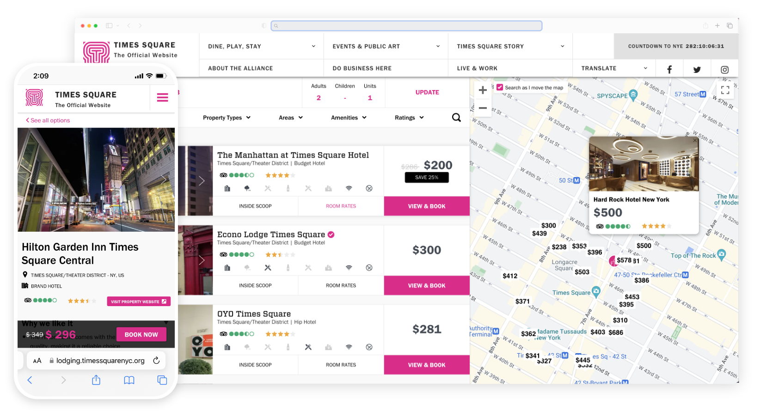Open OYO Times Square hotel title
This screenshot has width=760, height=416.
(x=254, y=314)
